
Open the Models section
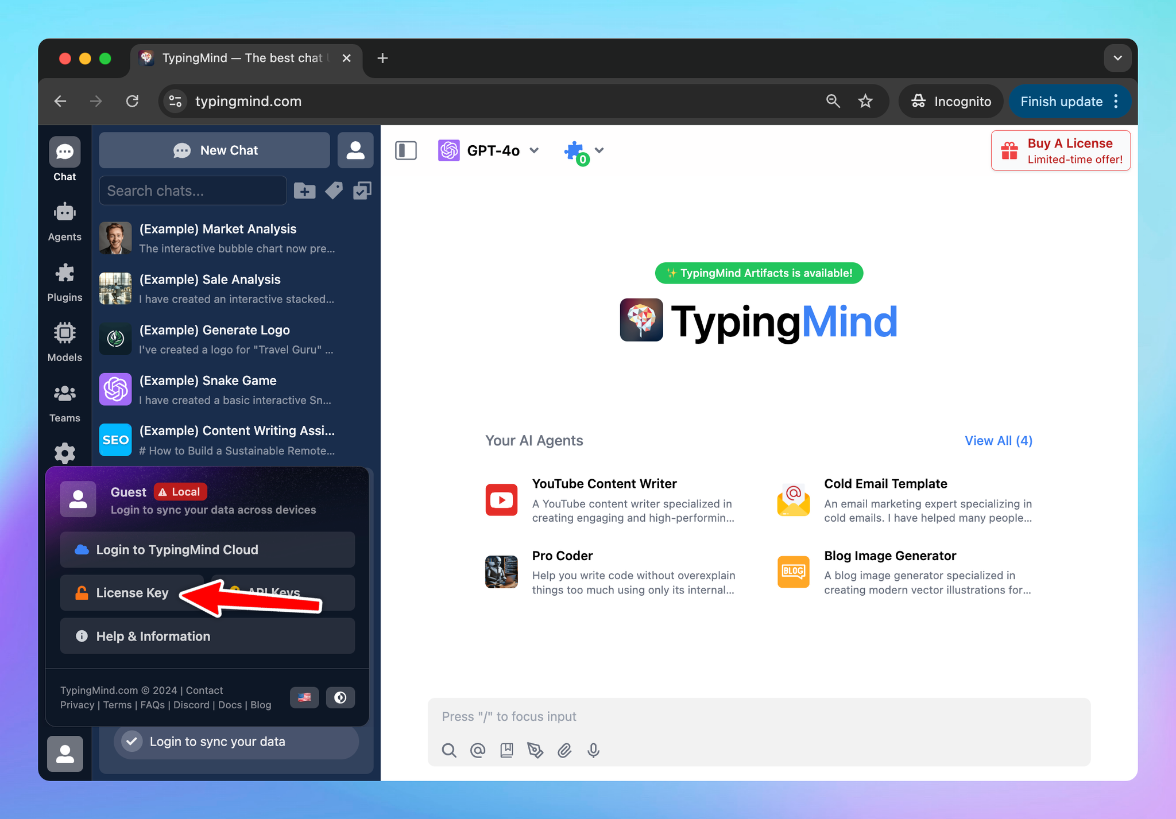point(64,342)
